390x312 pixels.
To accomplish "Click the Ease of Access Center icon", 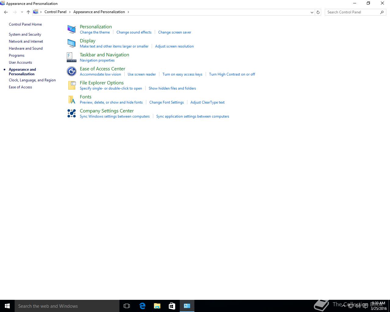I will pos(72,71).
